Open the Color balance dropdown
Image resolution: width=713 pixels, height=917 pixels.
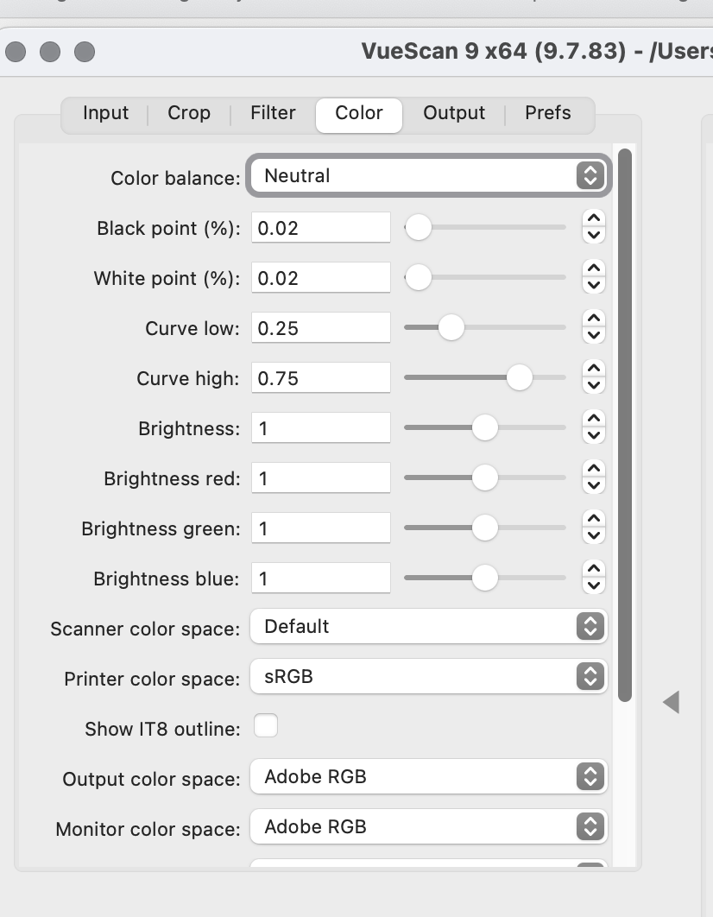[x=429, y=176]
